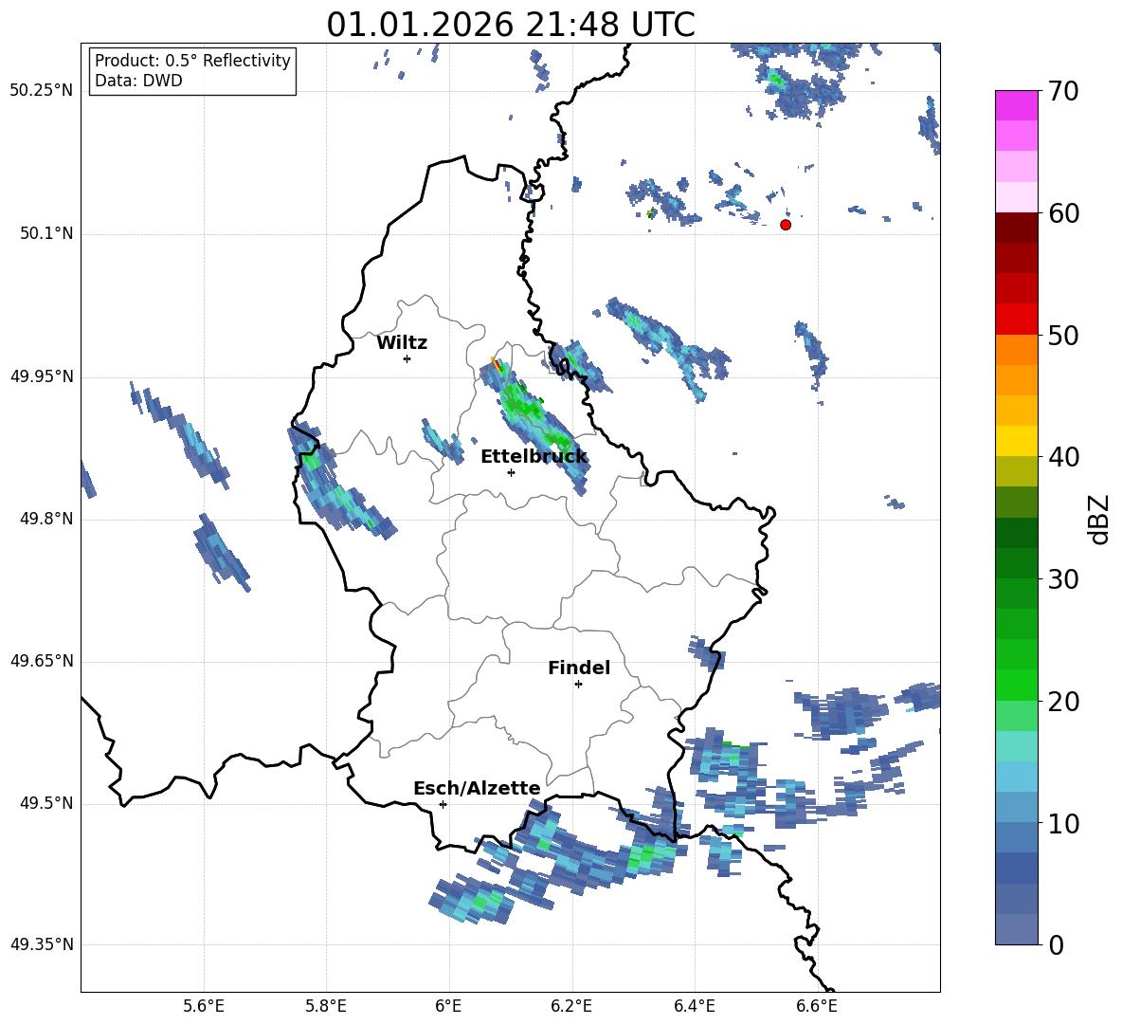Click the 40 tick on the colorbar
This screenshot has height=1025, width=1122.
(1063, 457)
